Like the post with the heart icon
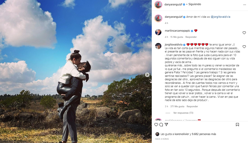 [156, 124]
